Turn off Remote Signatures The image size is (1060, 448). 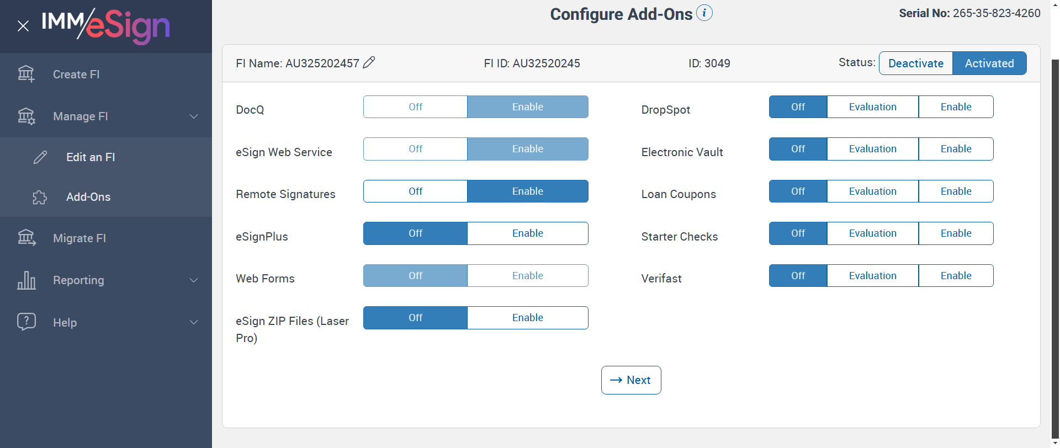(x=415, y=191)
